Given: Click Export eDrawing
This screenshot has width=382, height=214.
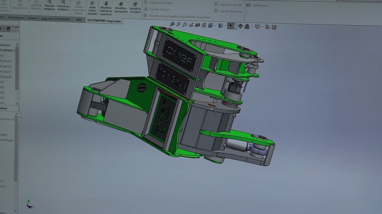Looking at the screenshot, I should point(228,11).
